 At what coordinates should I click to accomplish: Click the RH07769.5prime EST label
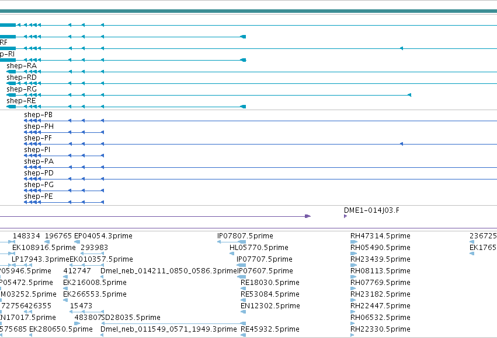(380, 283)
